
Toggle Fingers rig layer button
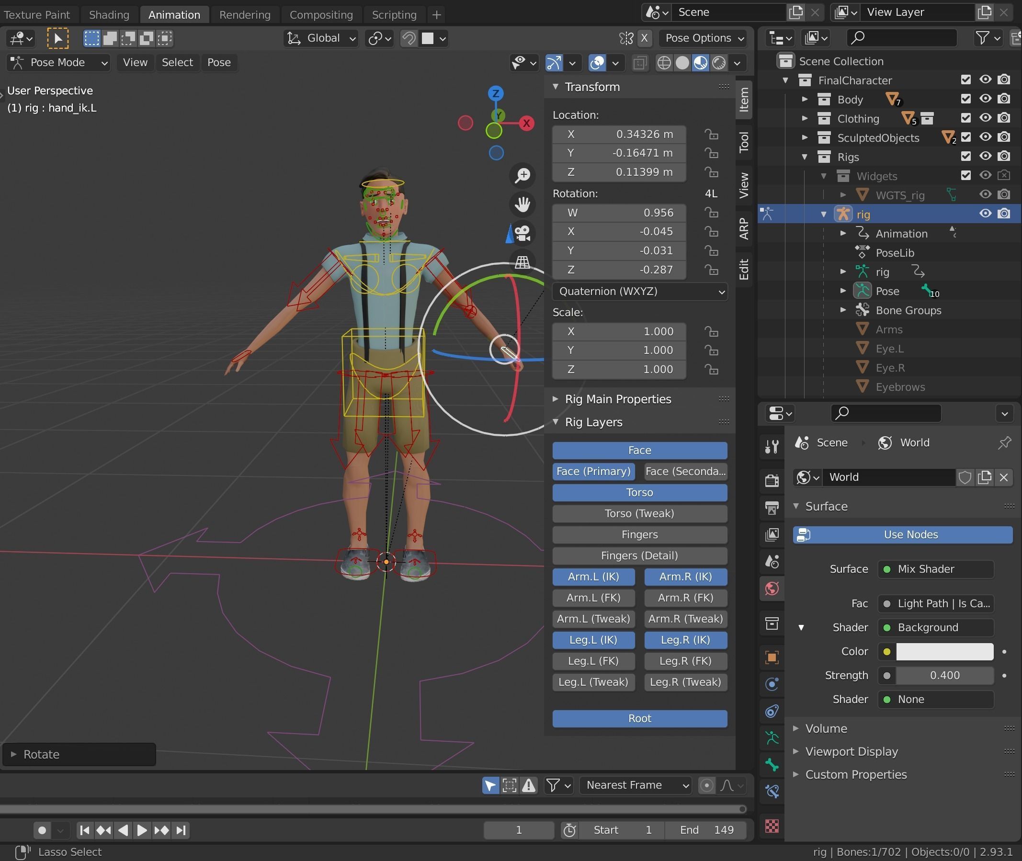tap(640, 534)
